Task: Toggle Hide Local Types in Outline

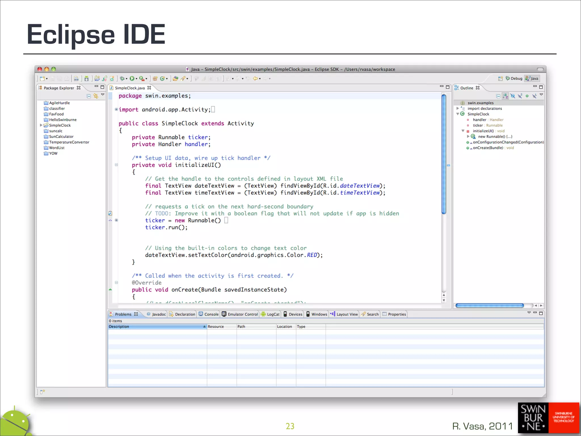Action: [534, 96]
